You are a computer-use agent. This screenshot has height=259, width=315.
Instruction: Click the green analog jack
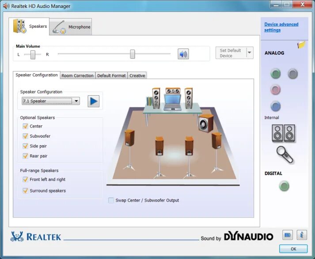(276, 74)
